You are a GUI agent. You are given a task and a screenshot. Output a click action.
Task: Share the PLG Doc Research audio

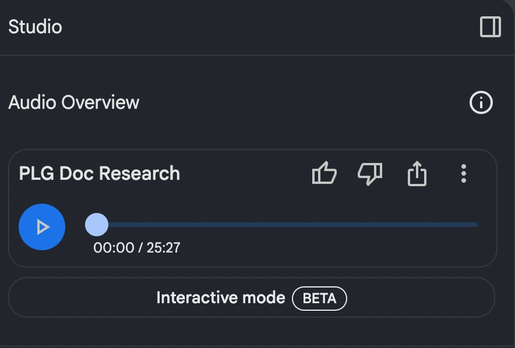pos(417,173)
